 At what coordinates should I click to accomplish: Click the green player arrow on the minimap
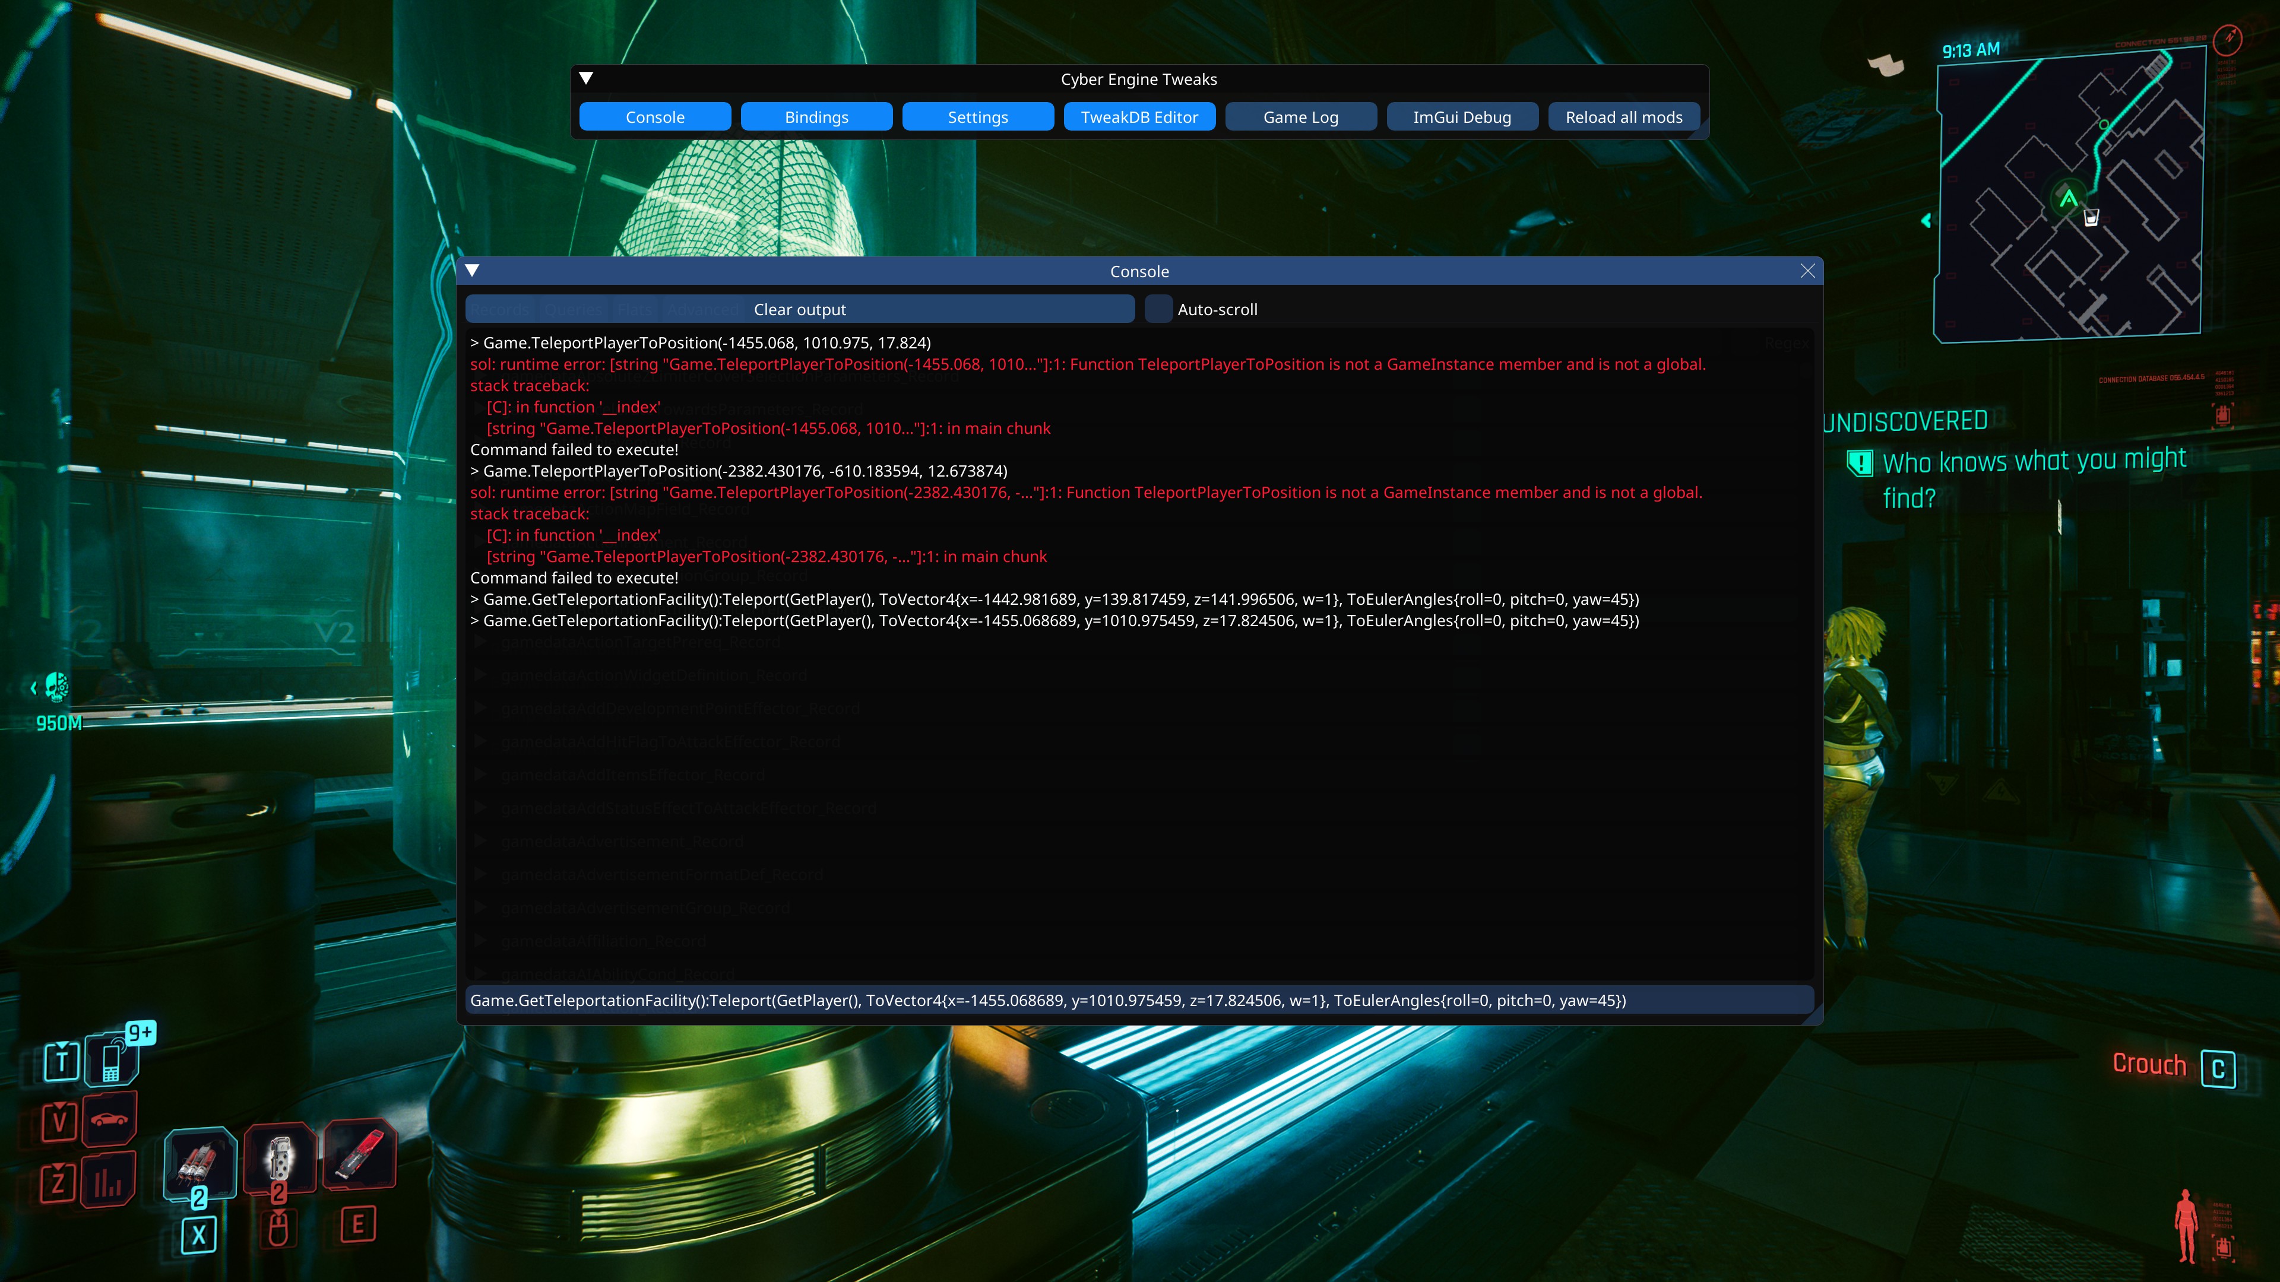2067,198
